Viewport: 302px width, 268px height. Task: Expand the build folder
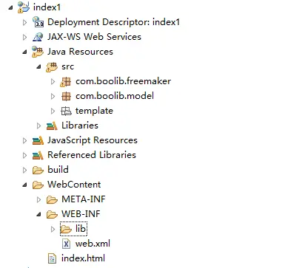tap(24, 170)
